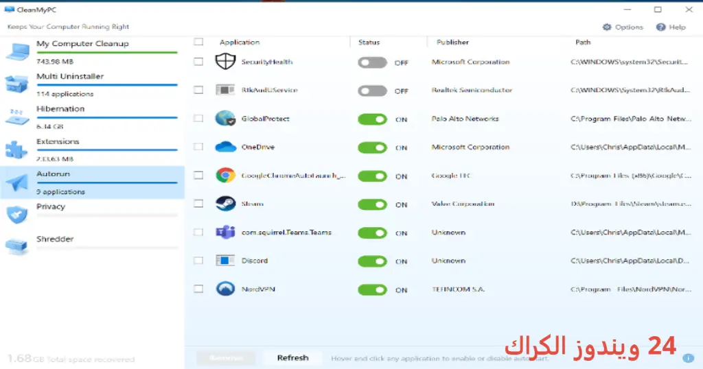Click the OneDrive cloud icon
The height and width of the screenshot is (369, 703).
[225, 147]
